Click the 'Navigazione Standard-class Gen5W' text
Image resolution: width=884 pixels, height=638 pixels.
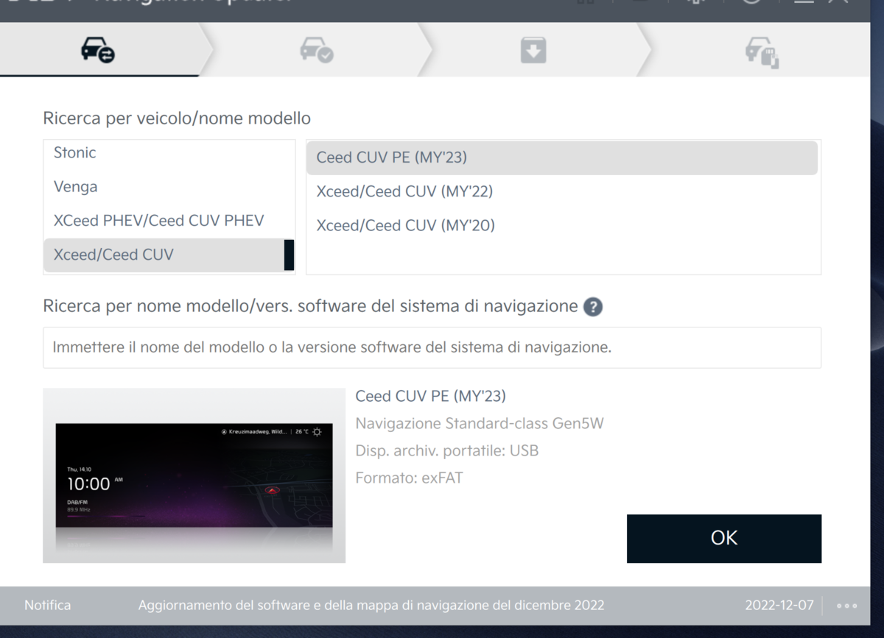point(480,424)
